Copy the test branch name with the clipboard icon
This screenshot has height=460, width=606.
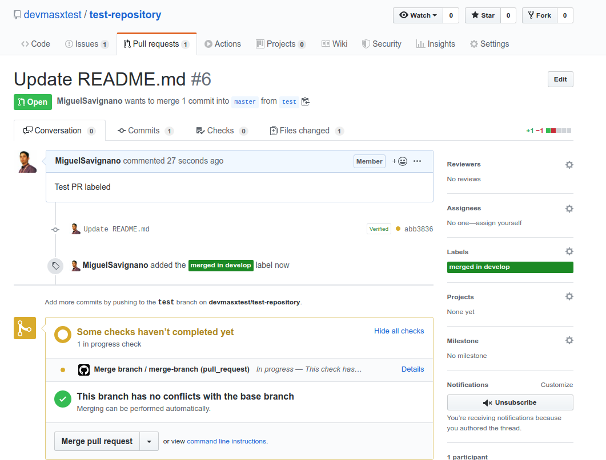click(306, 101)
